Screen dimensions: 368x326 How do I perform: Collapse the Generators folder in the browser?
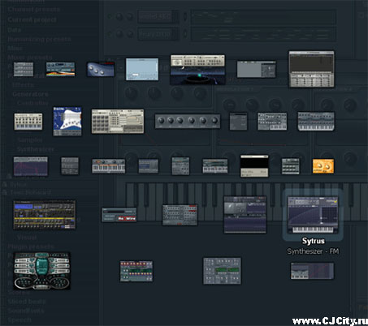point(30,94)
